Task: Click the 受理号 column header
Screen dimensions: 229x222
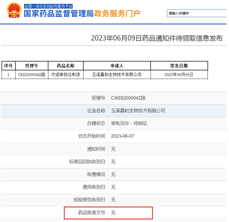Action: tap(32, 66)
